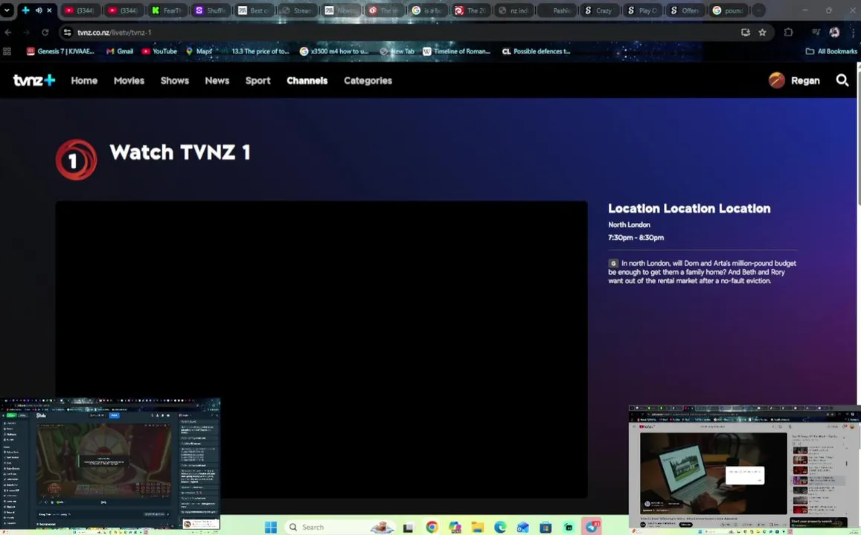Switch to the Crazy tab
The image size is (861, 535).
(x=600, y=10)
